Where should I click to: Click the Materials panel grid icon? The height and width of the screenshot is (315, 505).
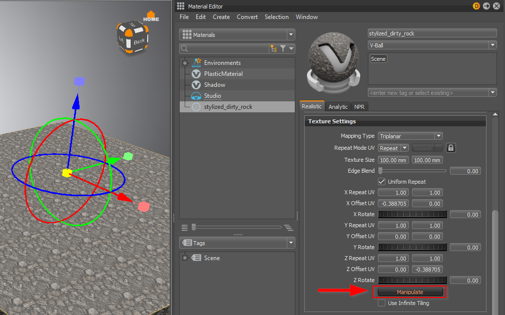[186, 34]
